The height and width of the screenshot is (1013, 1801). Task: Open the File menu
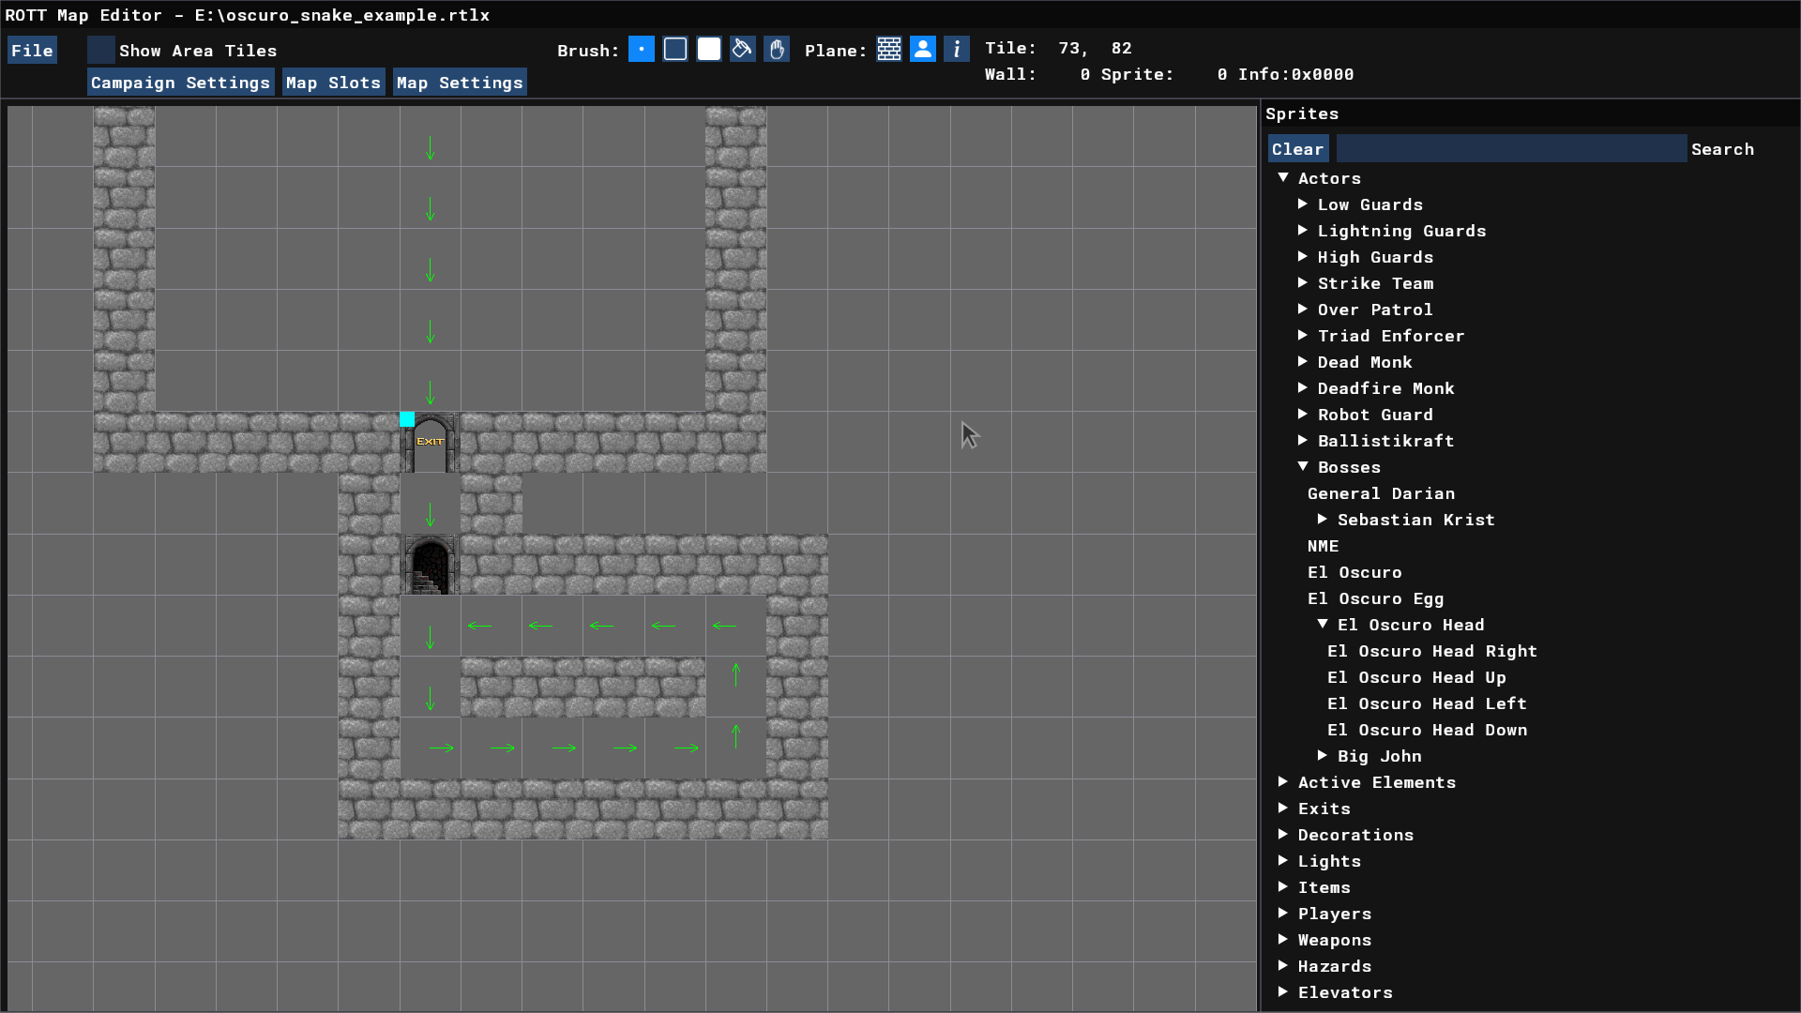pyautogui.click(x=32, y=51)
